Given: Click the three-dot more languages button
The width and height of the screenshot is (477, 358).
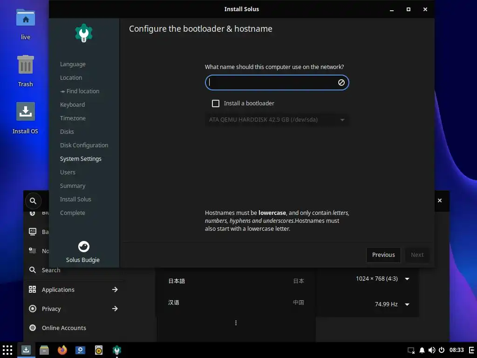Looking at the screenshot, I should (236, 323).
